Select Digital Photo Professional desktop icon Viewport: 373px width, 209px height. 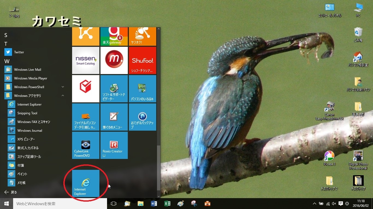358,160
